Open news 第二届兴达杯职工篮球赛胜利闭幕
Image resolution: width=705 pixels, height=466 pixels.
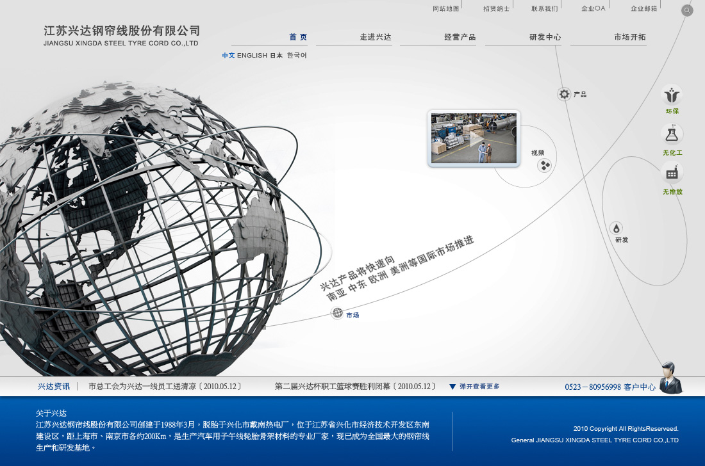click(355, 387)
